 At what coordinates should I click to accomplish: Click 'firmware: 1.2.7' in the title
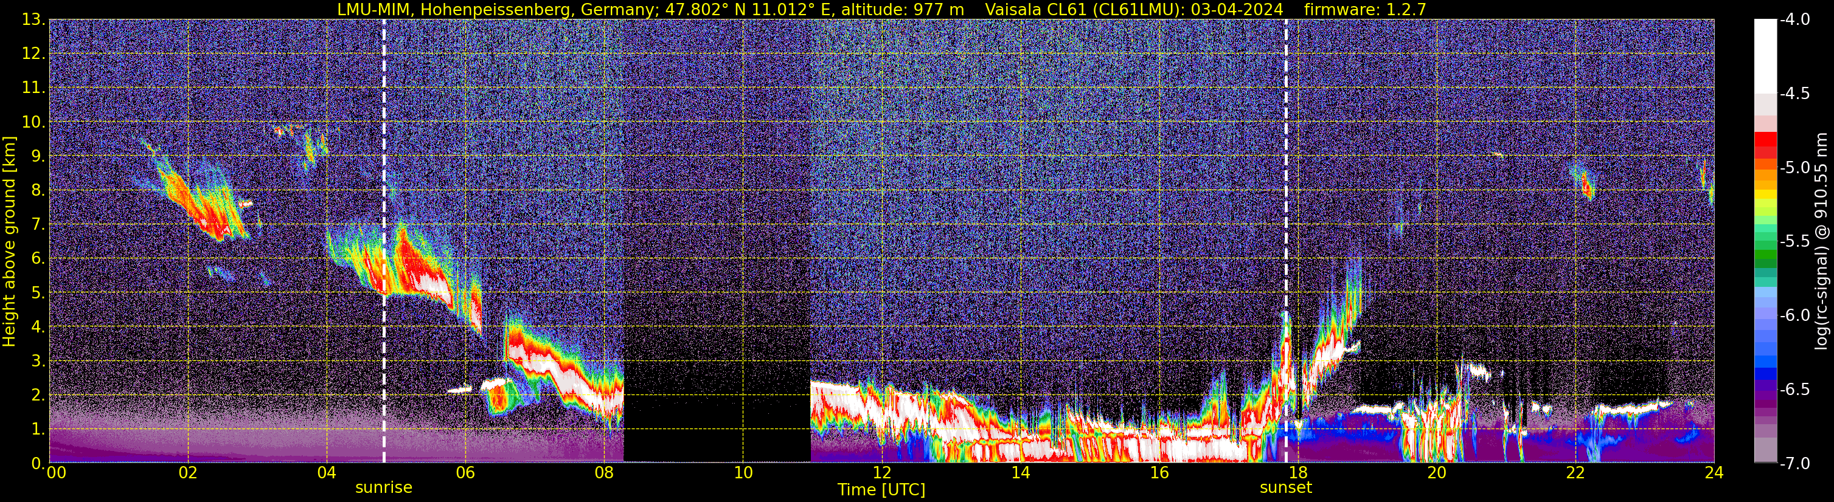(1365, 9)
